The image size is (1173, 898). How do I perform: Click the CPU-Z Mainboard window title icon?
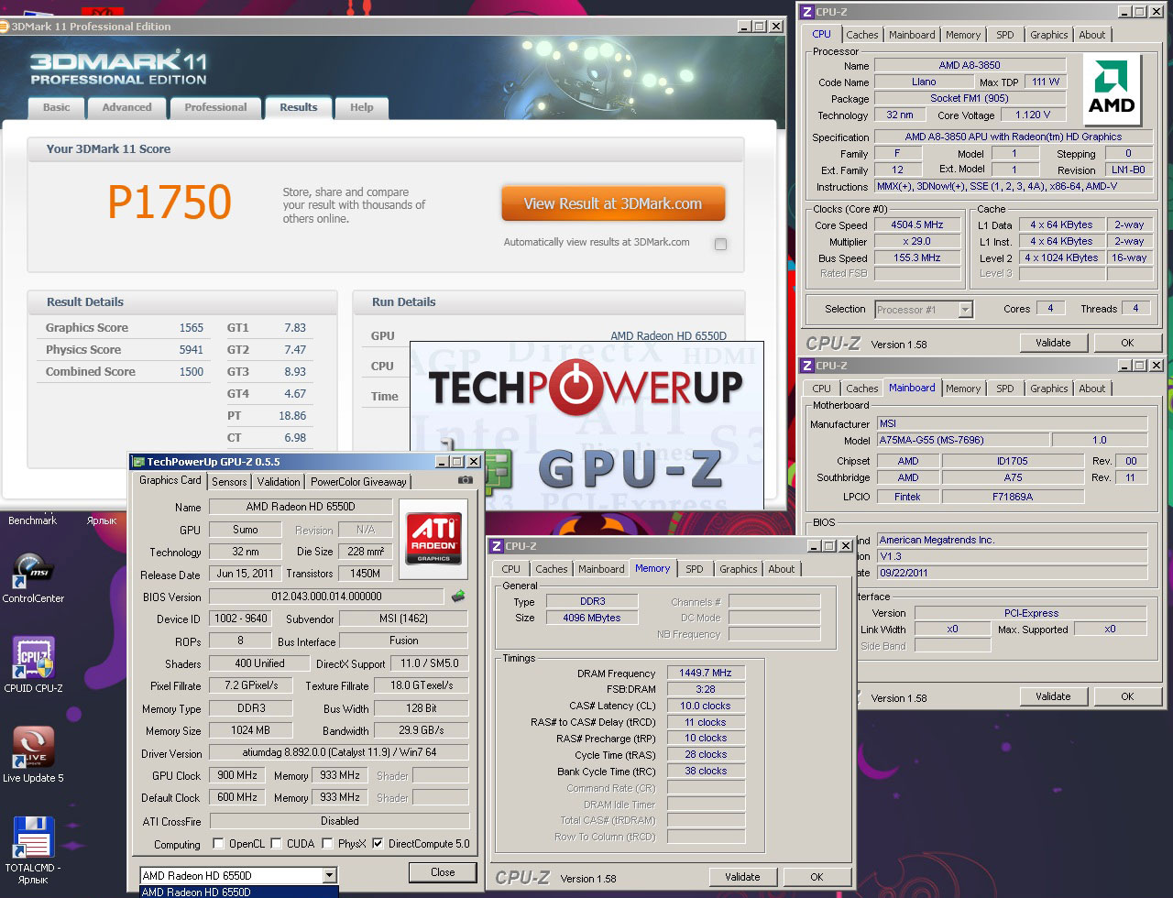[806, 366]
